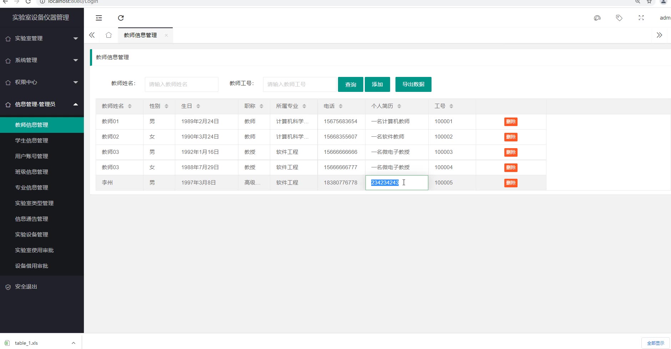Image resolution: width=671 pixels, height=349 pixels.
Task: Open the theme palette icon
Action: point(597,18)
